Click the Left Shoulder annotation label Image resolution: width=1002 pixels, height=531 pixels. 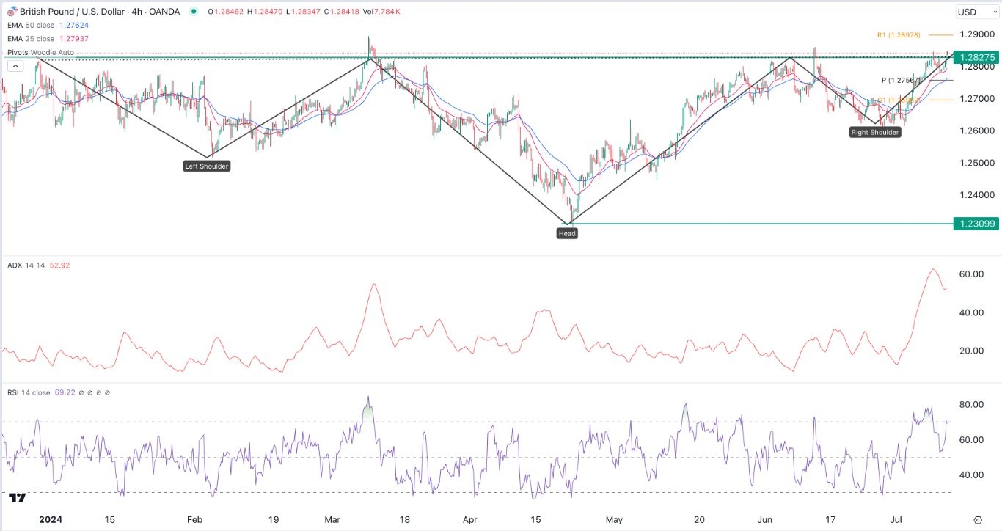coord(206,166)
